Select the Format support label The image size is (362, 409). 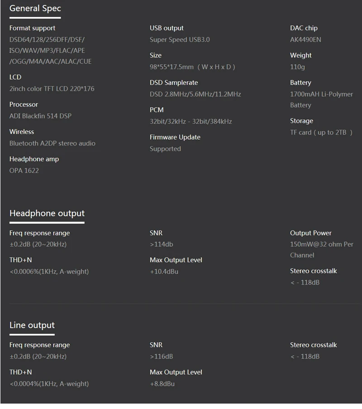[x=32, y=28]
